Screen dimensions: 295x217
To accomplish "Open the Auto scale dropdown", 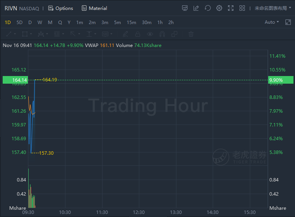I will tap(272, 22).
